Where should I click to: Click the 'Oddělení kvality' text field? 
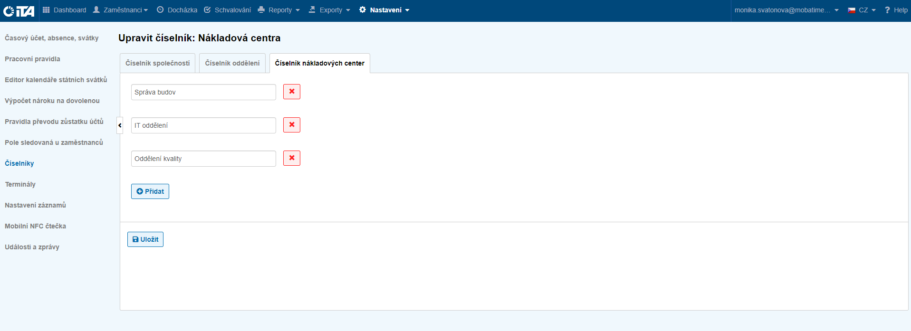coord(203,159)
